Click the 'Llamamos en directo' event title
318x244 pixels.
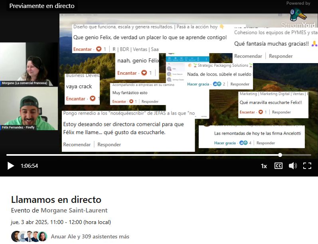click(x=56, y=200)
